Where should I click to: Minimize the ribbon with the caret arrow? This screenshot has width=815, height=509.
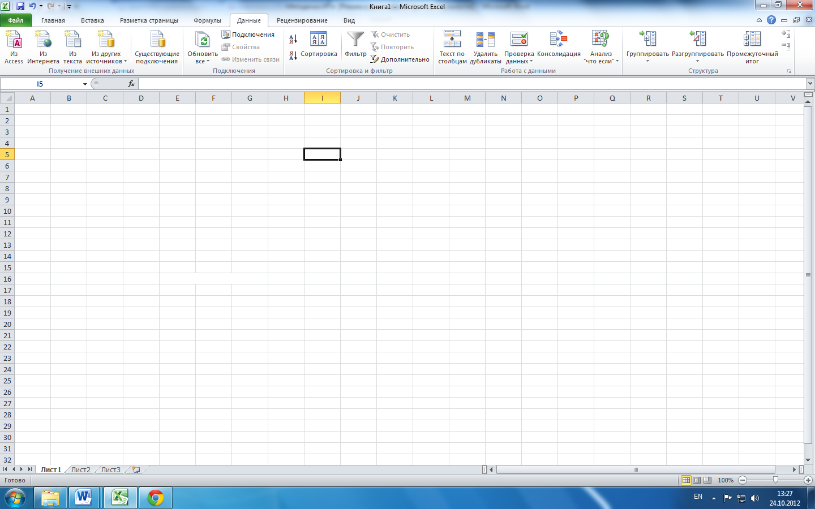coord(759,20)
